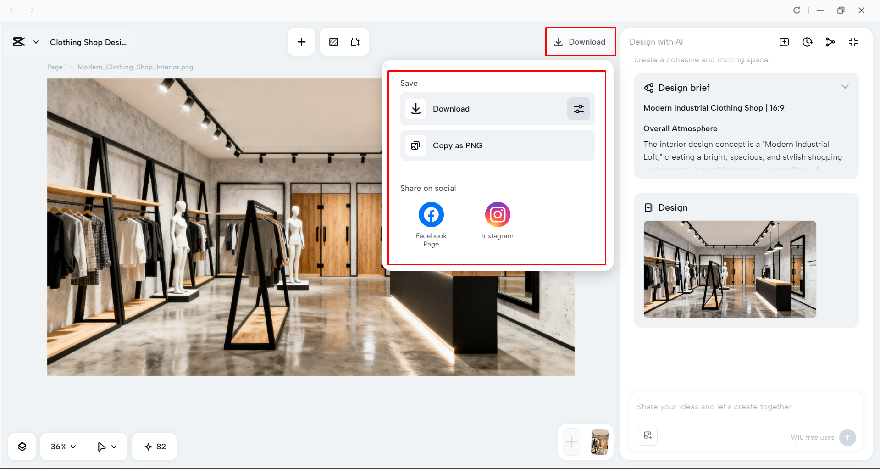
Task: Click the Design section icon
Action: tap(649, 207)
